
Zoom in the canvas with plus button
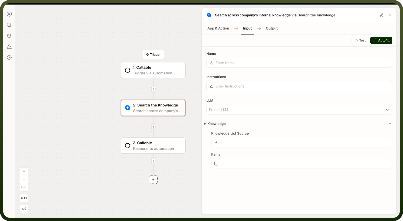[x=24, y=171]
